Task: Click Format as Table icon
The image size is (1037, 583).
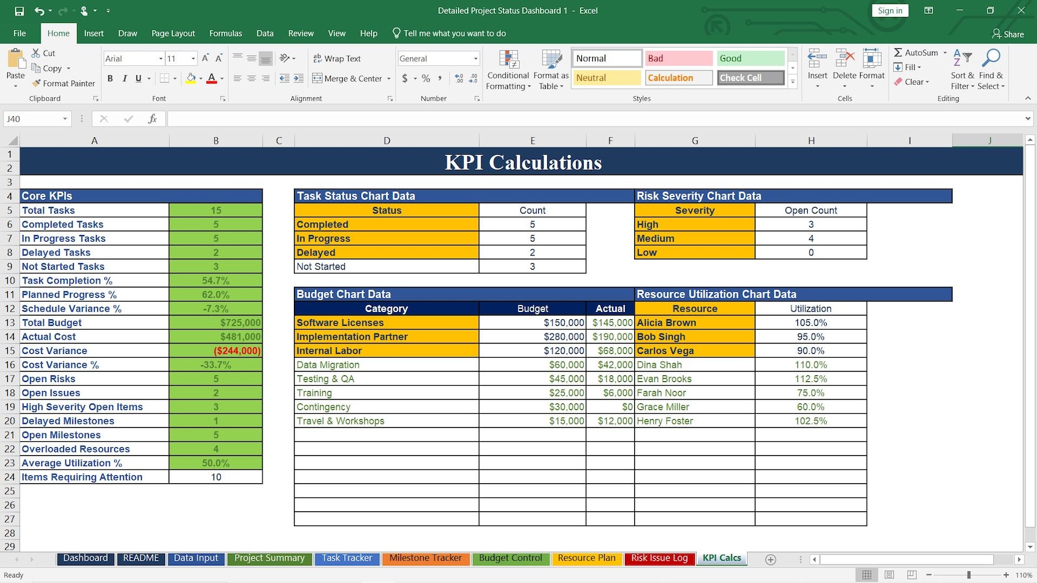Action: coord(551,70)
